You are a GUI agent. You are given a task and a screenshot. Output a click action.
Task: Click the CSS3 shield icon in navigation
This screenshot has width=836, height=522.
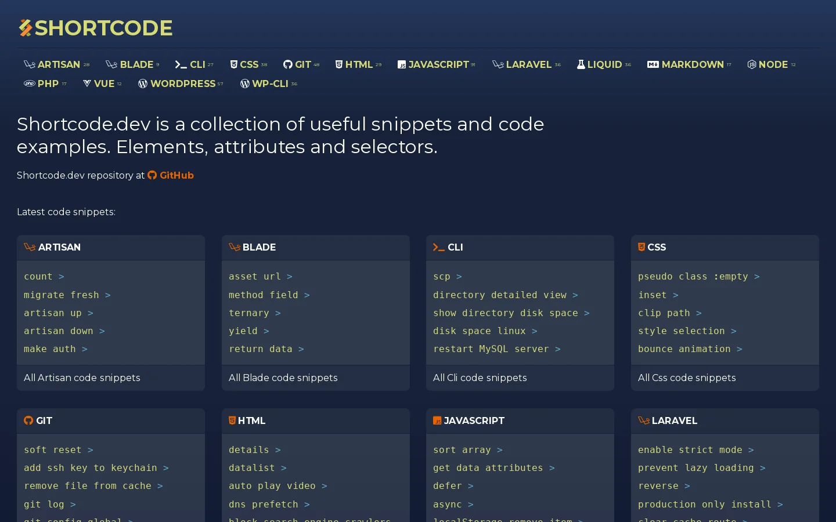coord(234,64)
